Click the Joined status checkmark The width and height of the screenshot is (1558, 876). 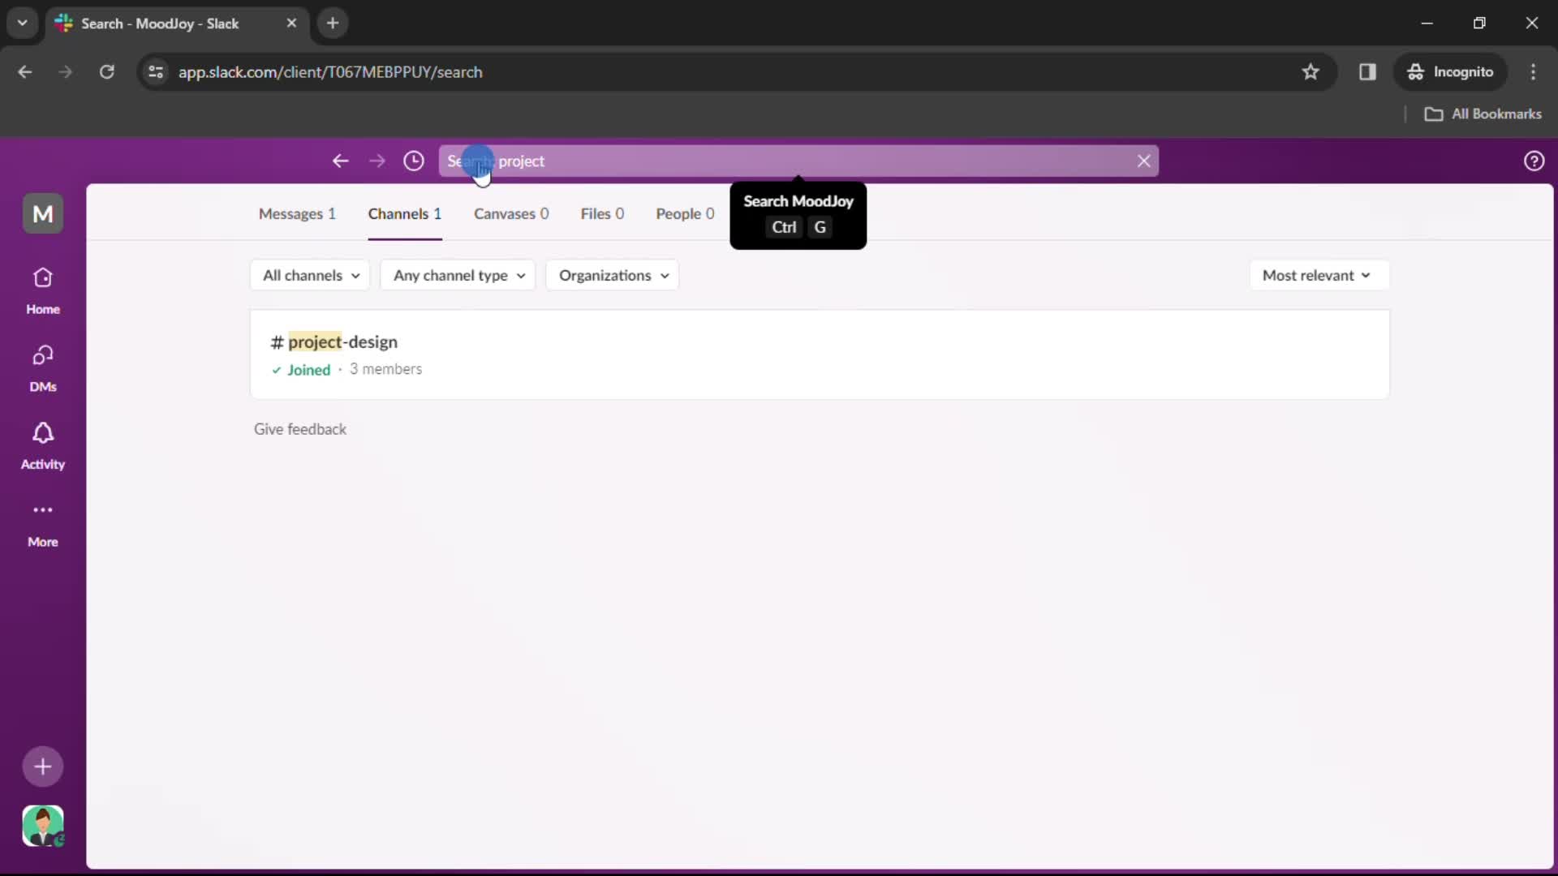pos(276,369)
